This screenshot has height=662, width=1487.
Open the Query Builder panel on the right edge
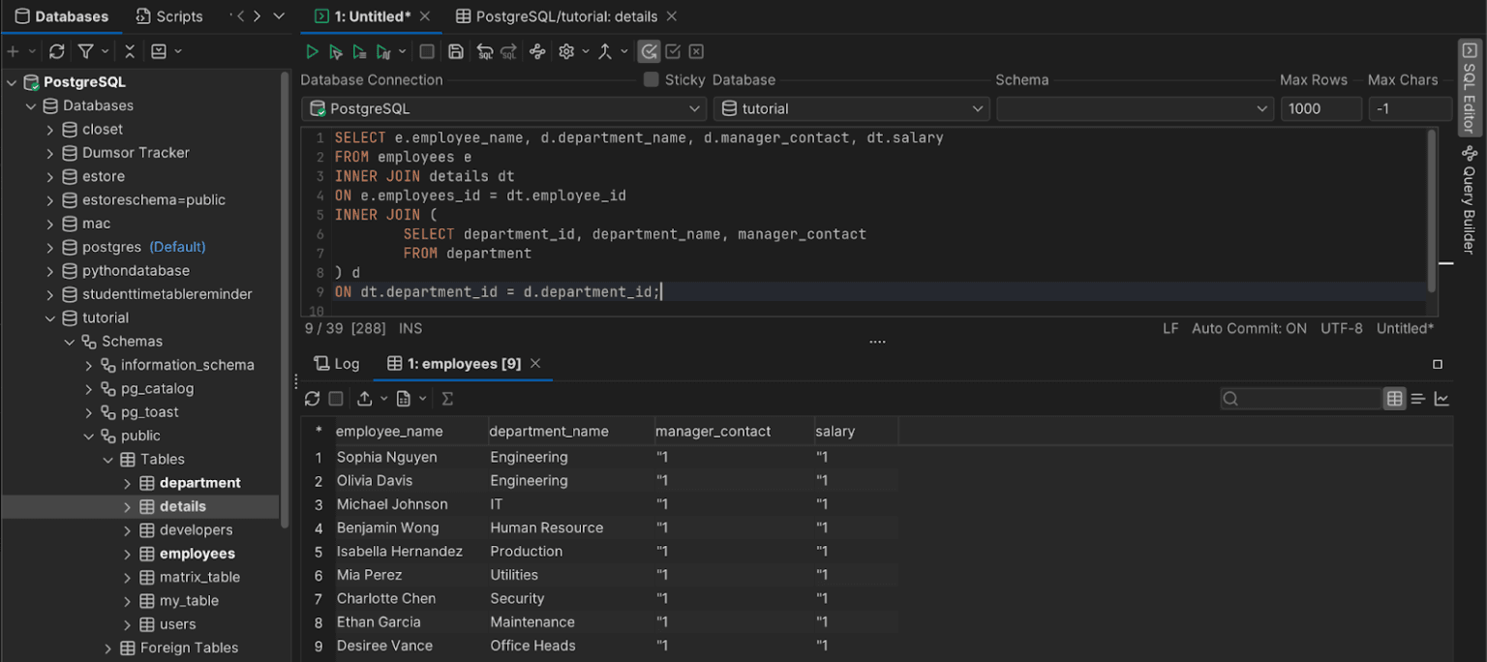(x=1469, y=200)
